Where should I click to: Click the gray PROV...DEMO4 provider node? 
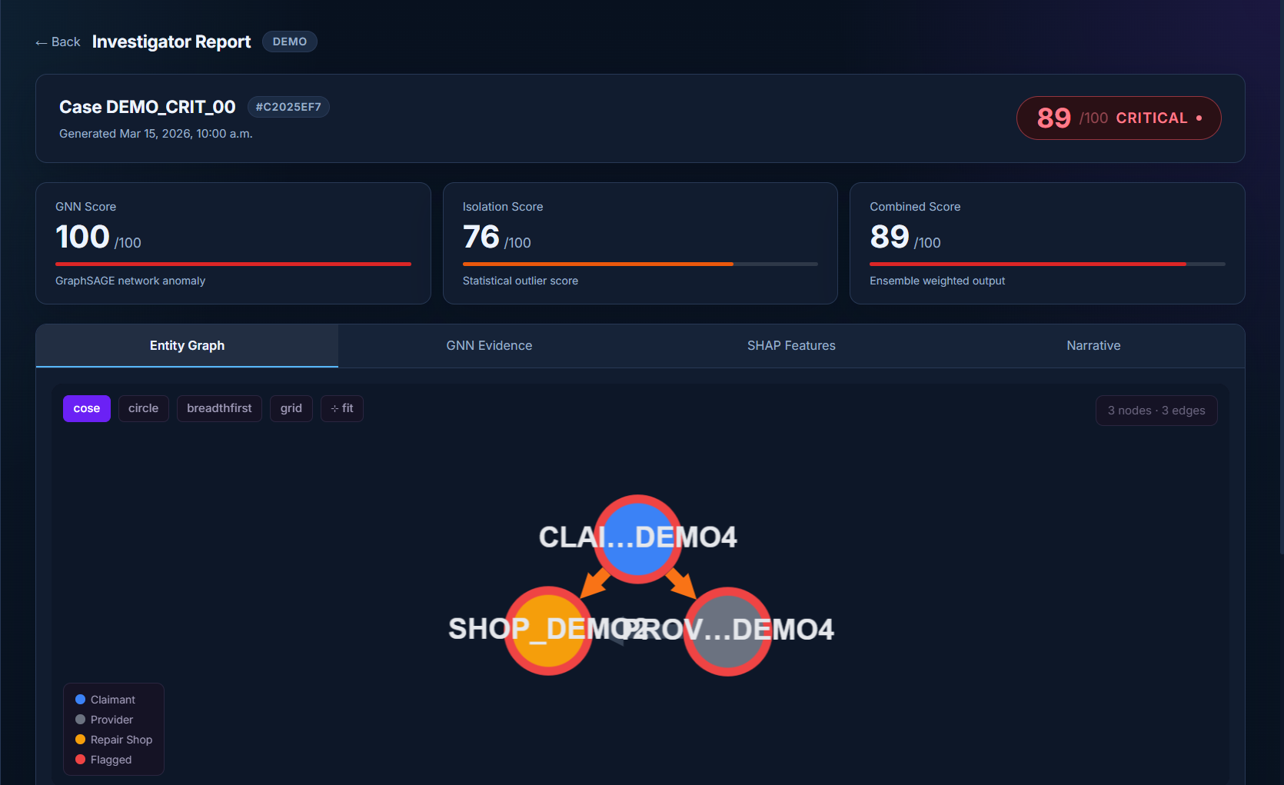727,631
